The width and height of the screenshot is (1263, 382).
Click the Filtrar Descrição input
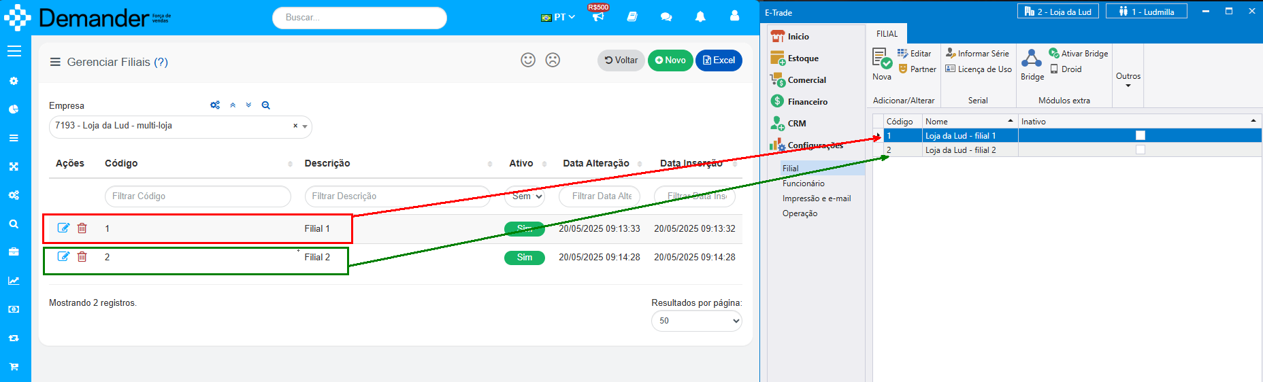coord(397,196)
